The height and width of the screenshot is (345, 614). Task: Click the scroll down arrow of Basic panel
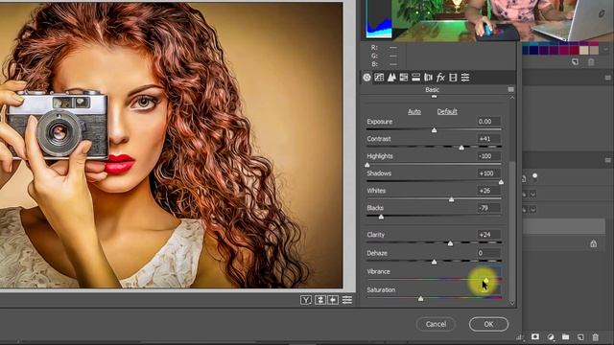coord(512,303)
